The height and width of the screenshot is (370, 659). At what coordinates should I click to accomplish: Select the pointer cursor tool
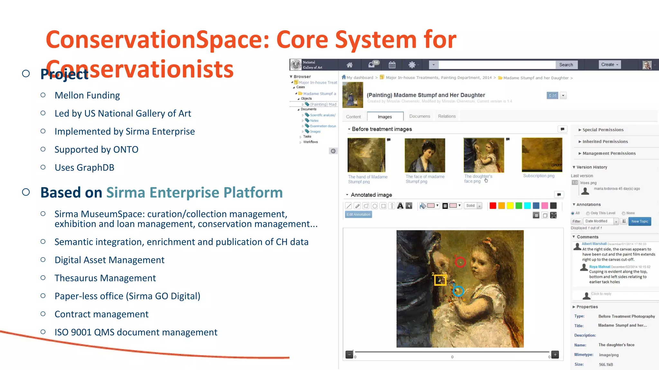(409, 206)
